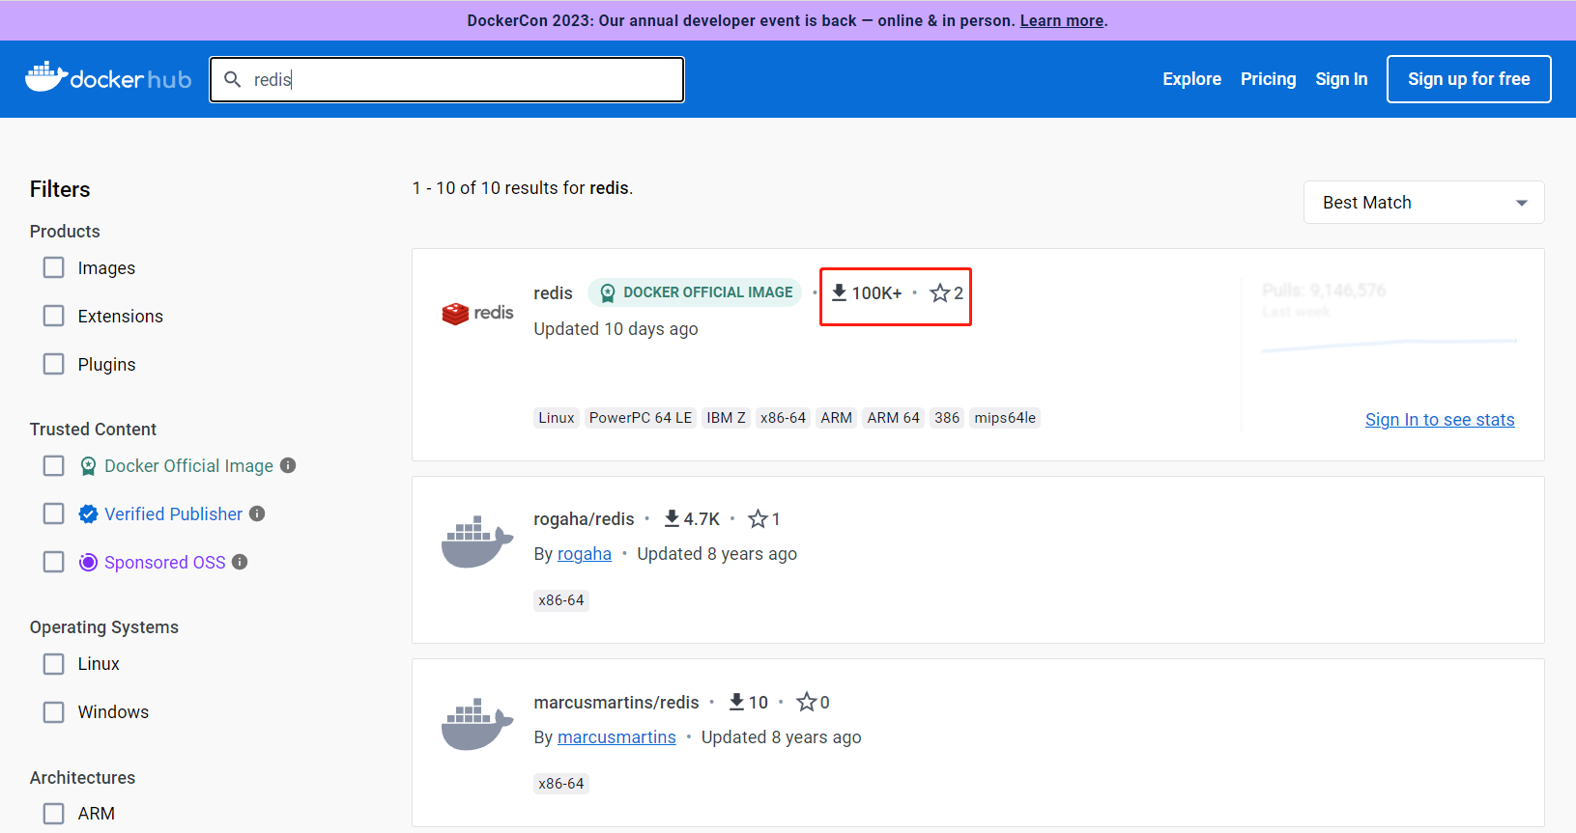
Task: Click the search magnifier icon
Action: coord(233,79)
